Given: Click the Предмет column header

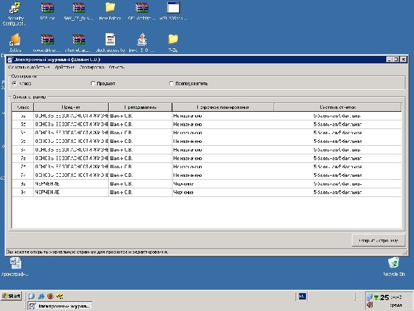Looking at the screenshot, I should pyautogui.click(x=71, y=107).
